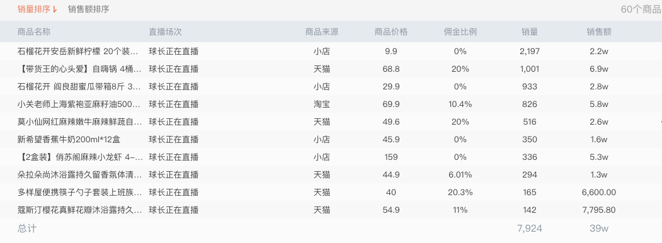Select 小关老师上海紫袍亚麻籽油 product

point(80,105)
